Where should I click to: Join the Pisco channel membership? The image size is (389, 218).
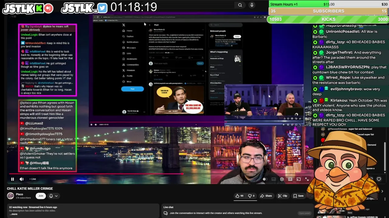pos(41,196)
